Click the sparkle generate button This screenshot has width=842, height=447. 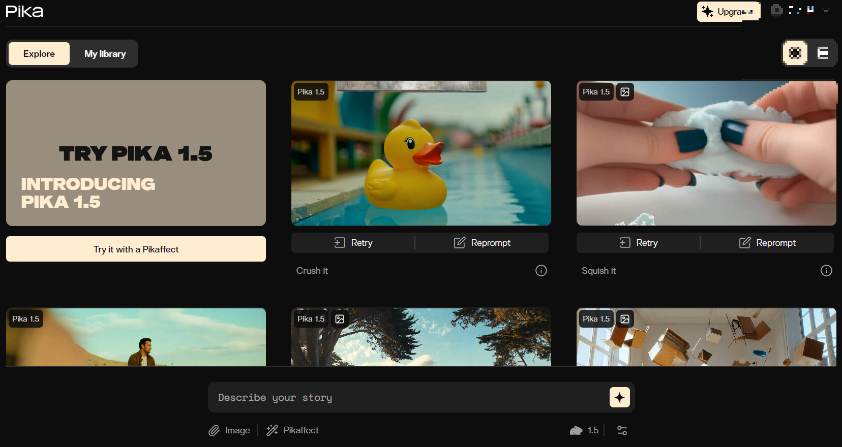pos(619,397)
